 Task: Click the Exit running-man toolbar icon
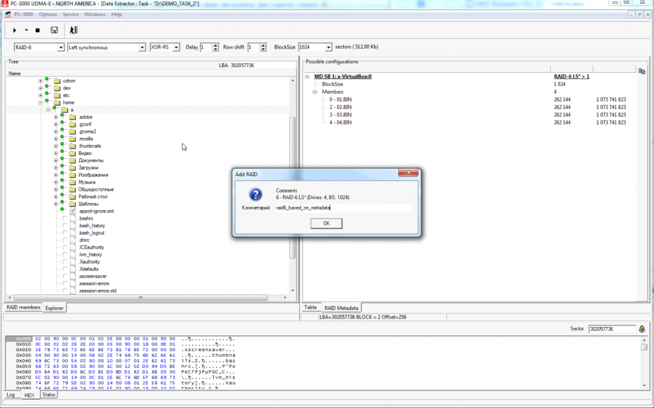click(73, 30)
